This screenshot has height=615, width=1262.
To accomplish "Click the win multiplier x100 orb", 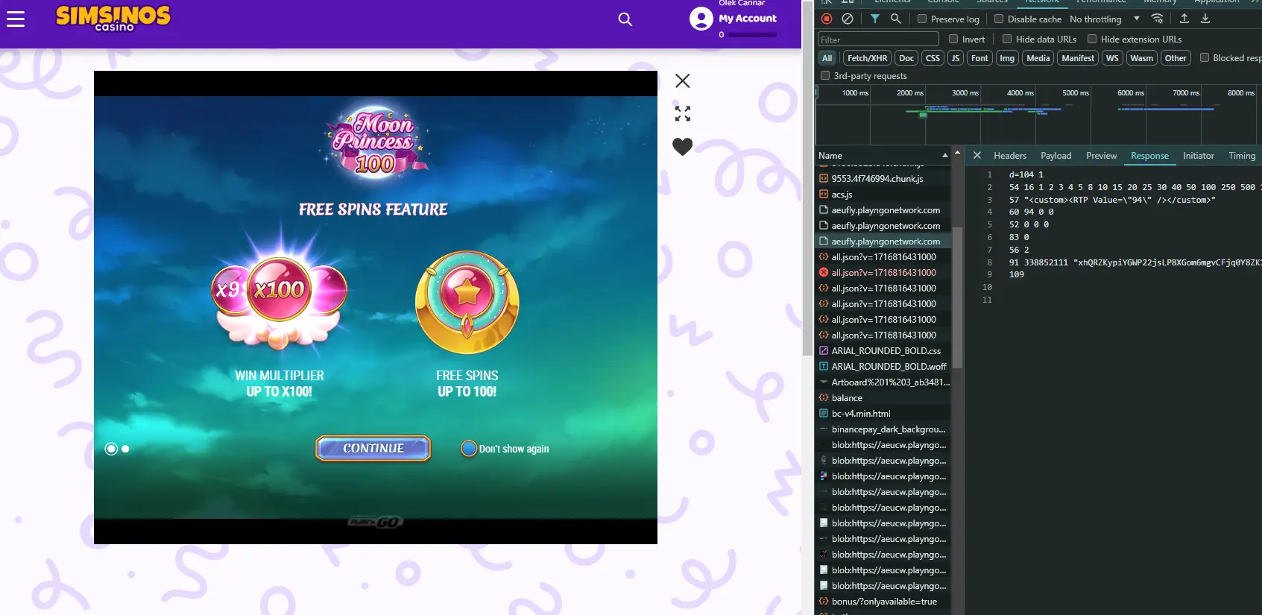I will click(280, 289).
